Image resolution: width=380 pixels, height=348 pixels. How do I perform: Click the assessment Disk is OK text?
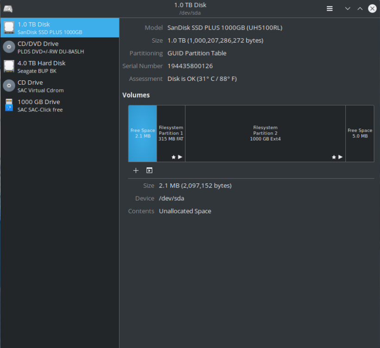[202, 79]
